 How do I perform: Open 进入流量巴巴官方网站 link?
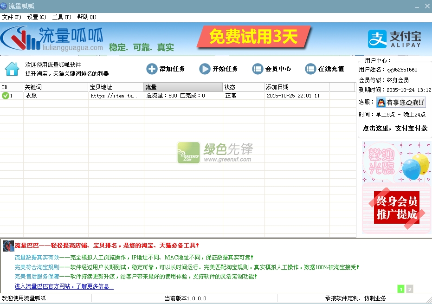[64, 286]
